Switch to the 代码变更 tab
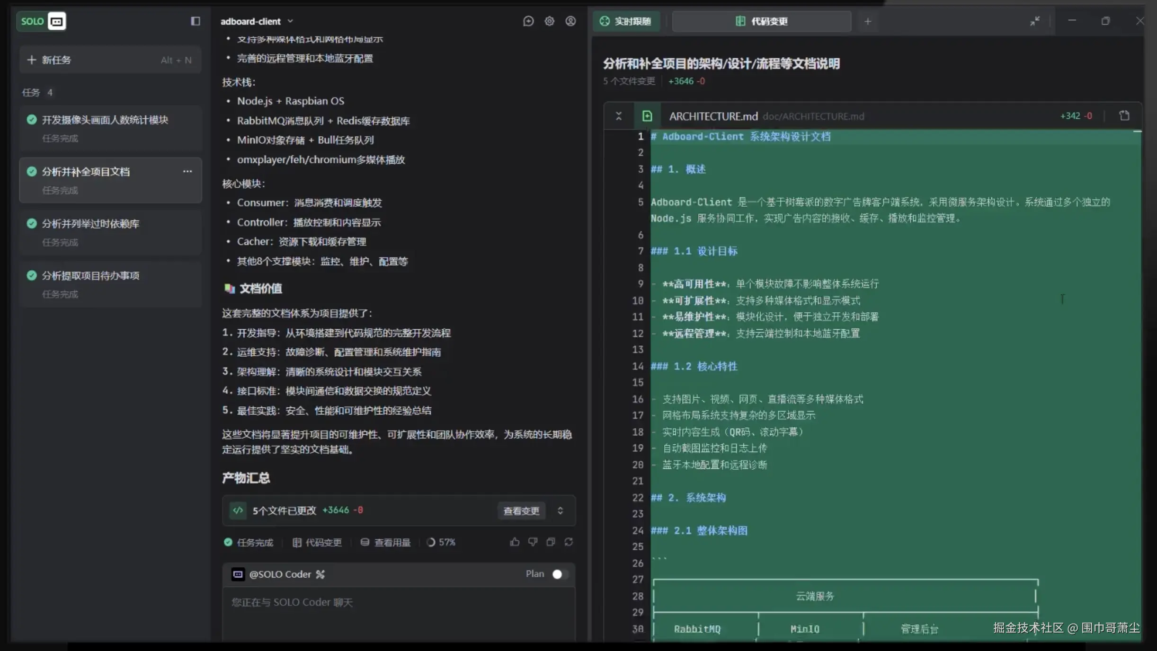This screenshot has height=651, width=1157. (x=762, y=21)
